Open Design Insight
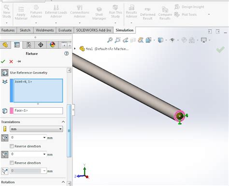 [x=189, y=7]
